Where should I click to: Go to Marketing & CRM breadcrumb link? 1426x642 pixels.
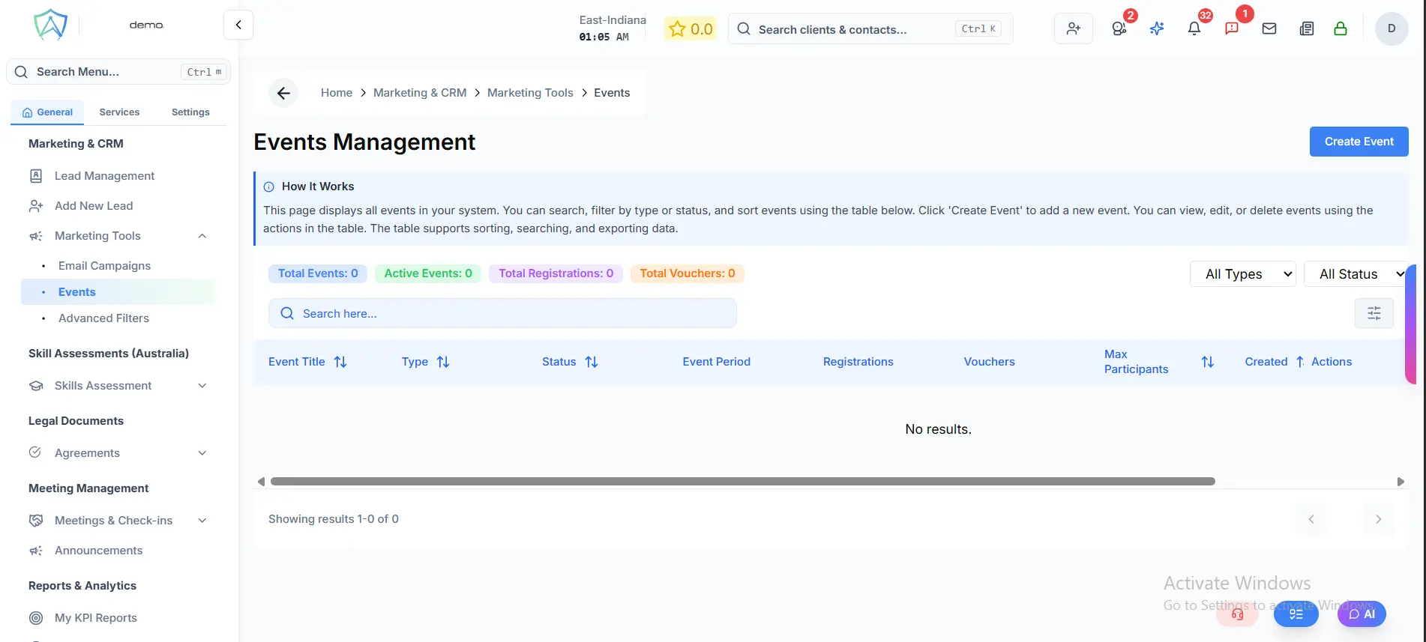tap(420, 93)
